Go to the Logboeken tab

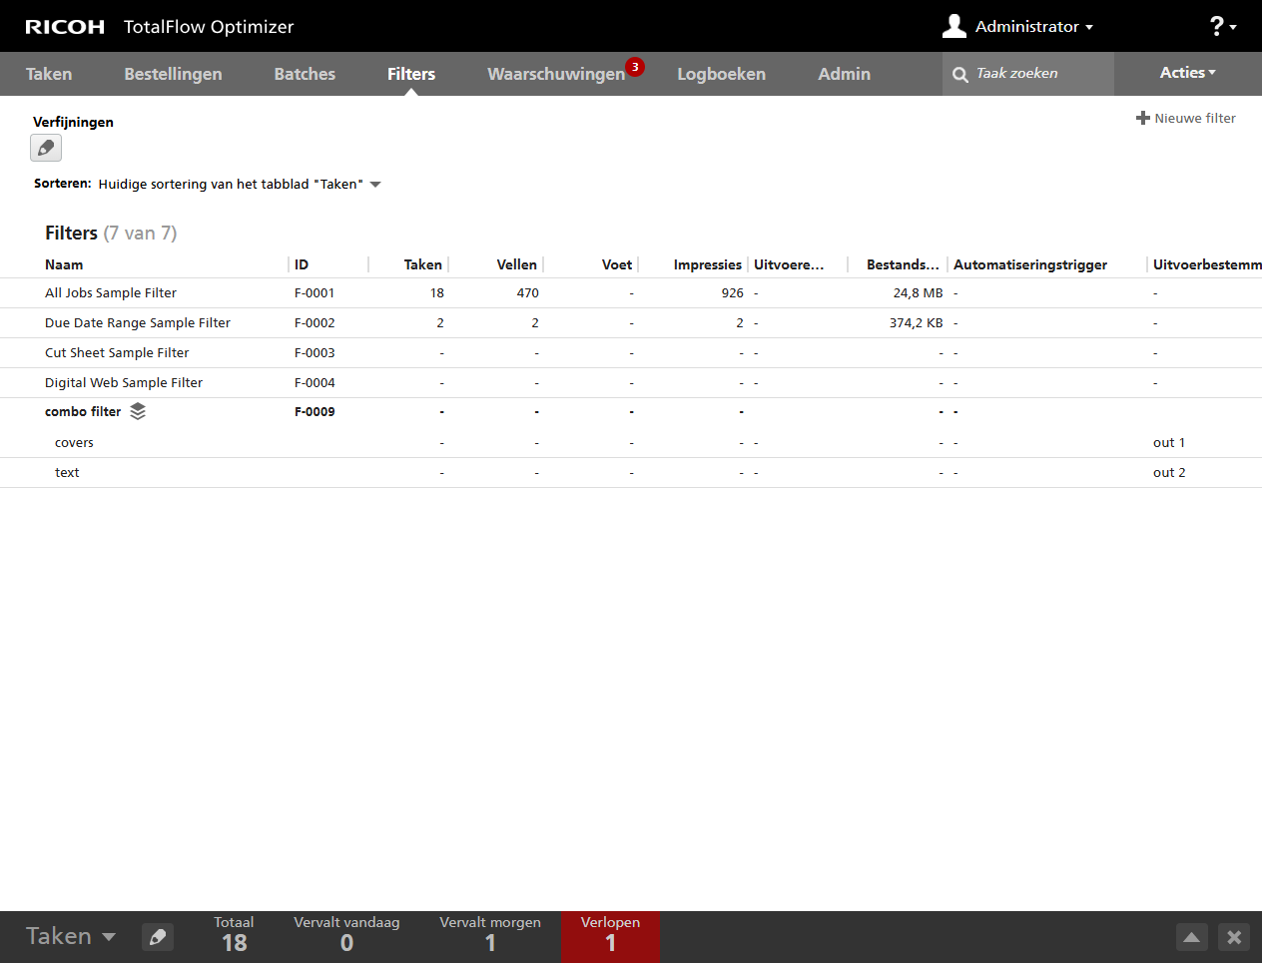721,74
